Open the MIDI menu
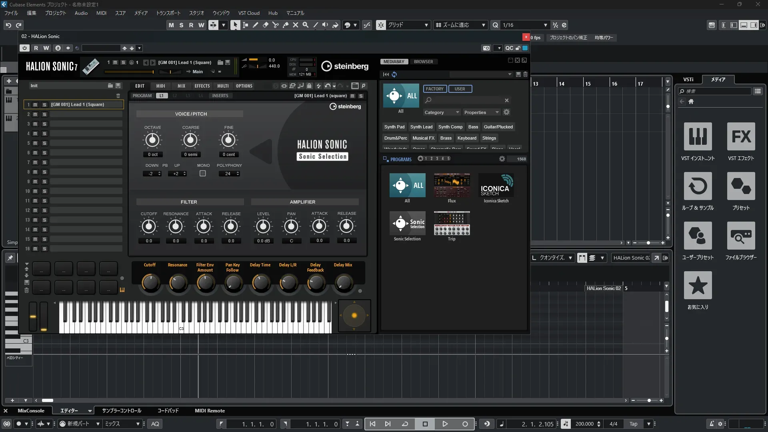 tap(101, 13)
